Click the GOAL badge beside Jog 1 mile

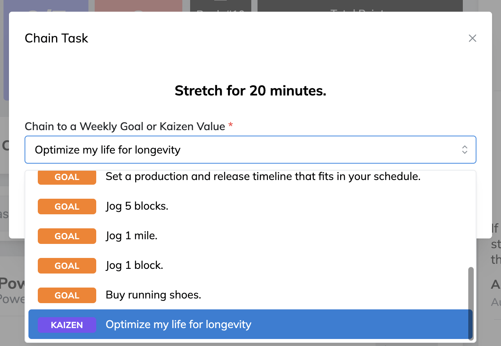coord(67,236)
